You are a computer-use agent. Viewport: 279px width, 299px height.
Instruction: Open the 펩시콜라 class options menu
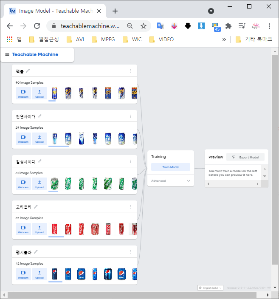point(131,252)
